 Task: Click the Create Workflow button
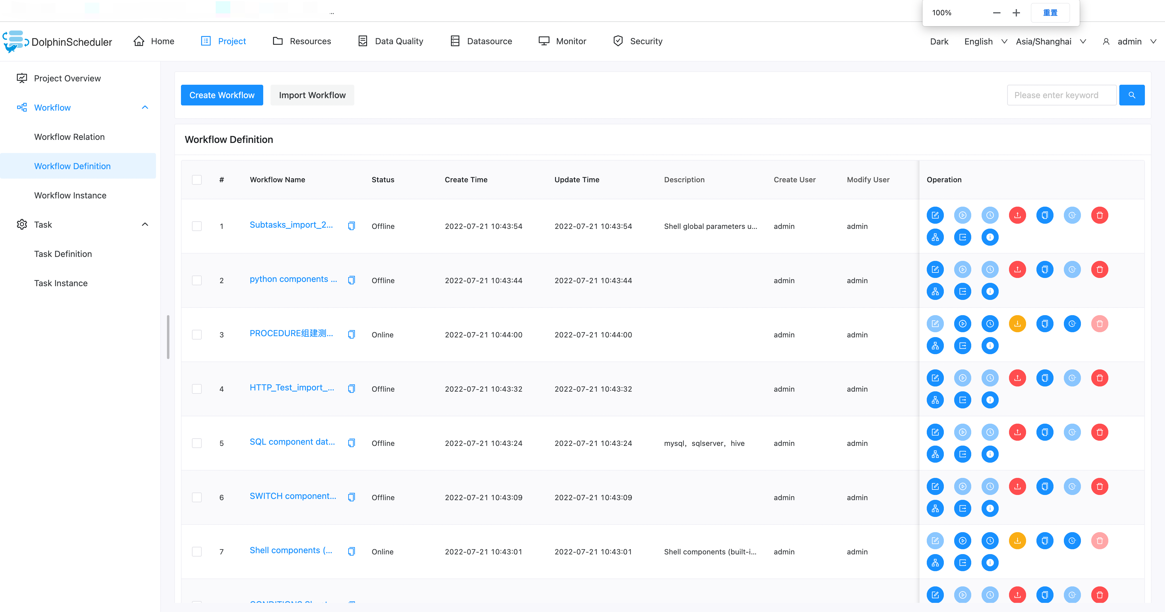pos(221,95)
